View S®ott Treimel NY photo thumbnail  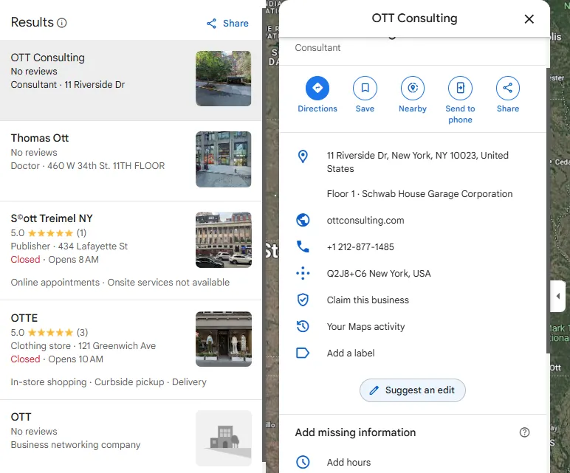coord(223,240)
